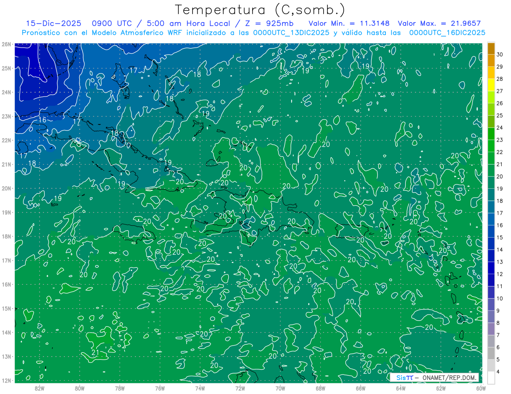Click the legend scale label '23'
Screen dimensions: 511x394
point(500,140)
